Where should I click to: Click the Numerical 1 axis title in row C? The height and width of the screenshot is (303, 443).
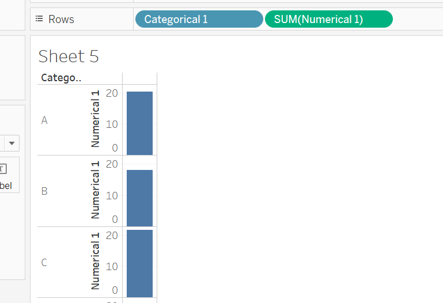(x=96, y=262)
